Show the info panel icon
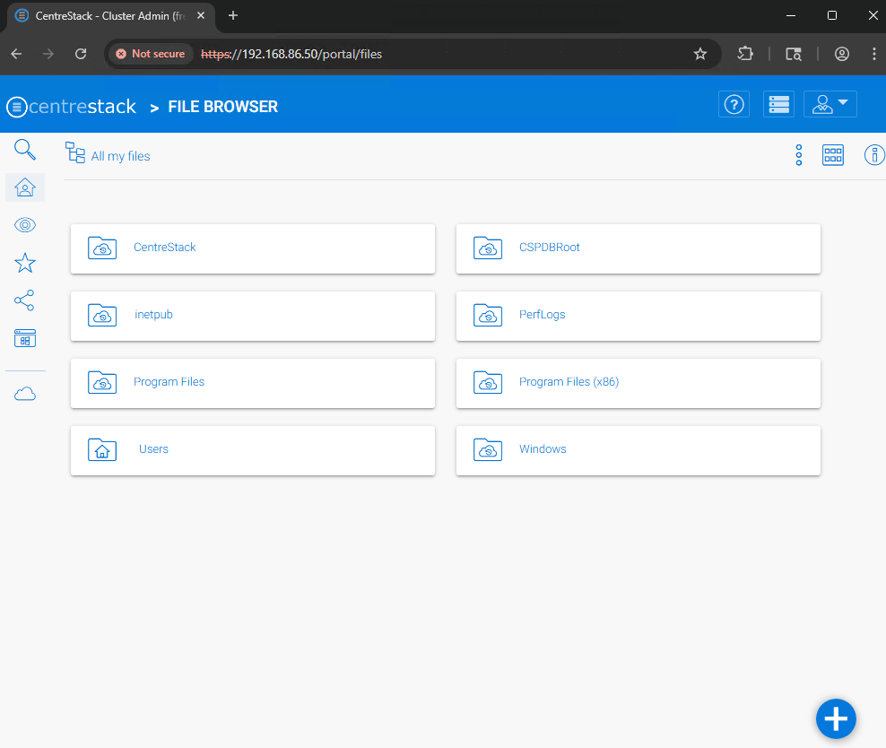Screen dimensions: 886x748 874,155
